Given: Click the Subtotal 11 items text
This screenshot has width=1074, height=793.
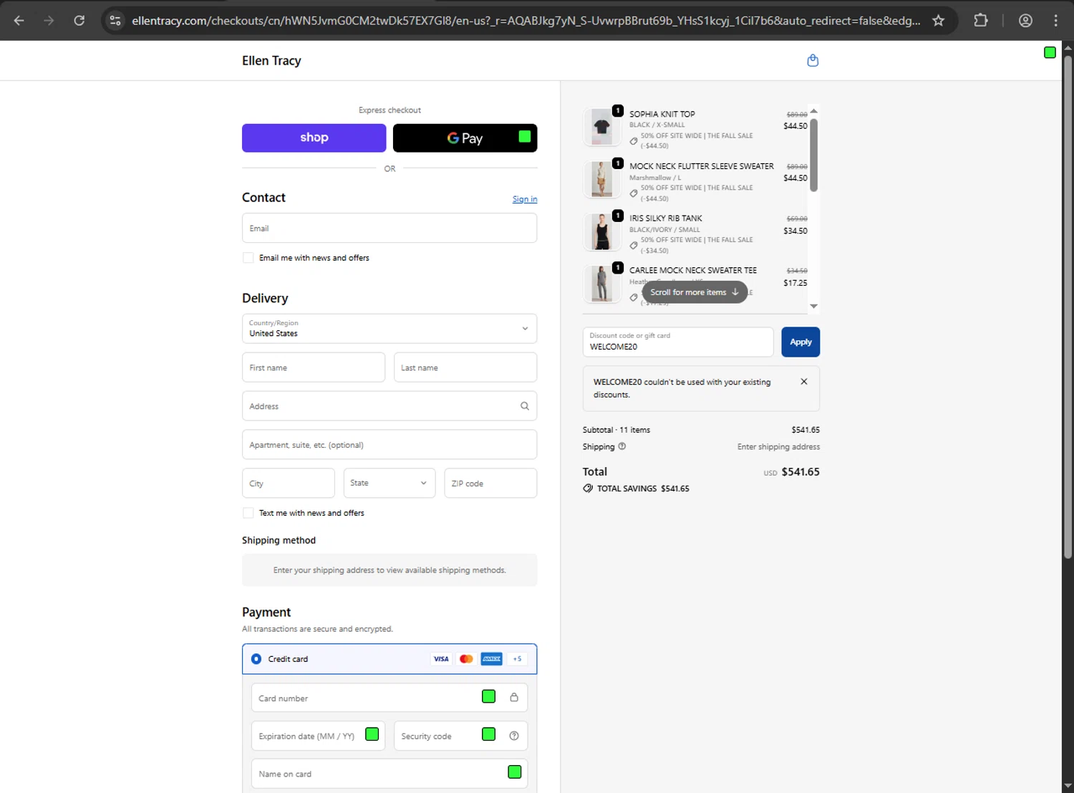Looking at the screenshot, I should coord(616,430).
